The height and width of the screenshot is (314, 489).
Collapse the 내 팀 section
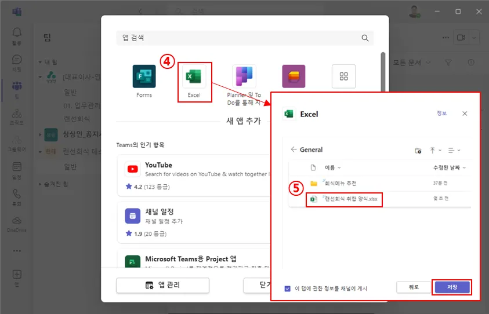[40, 63]
